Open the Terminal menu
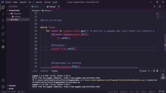The height and width of the screenshot is (93, 166). tap(47, 2)
